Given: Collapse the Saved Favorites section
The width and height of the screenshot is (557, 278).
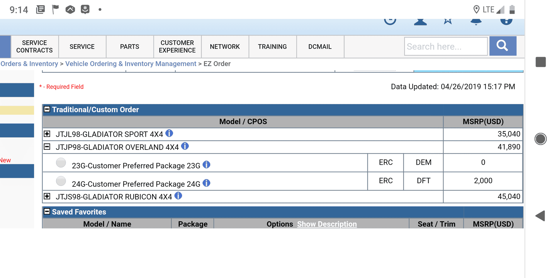Looking at the screenshot, I should [47, 212].
